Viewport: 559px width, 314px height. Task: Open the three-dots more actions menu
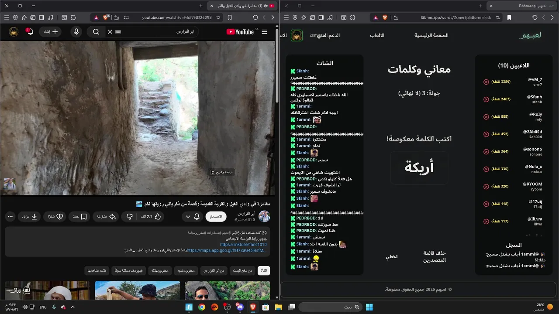click(x=10, y=216)
